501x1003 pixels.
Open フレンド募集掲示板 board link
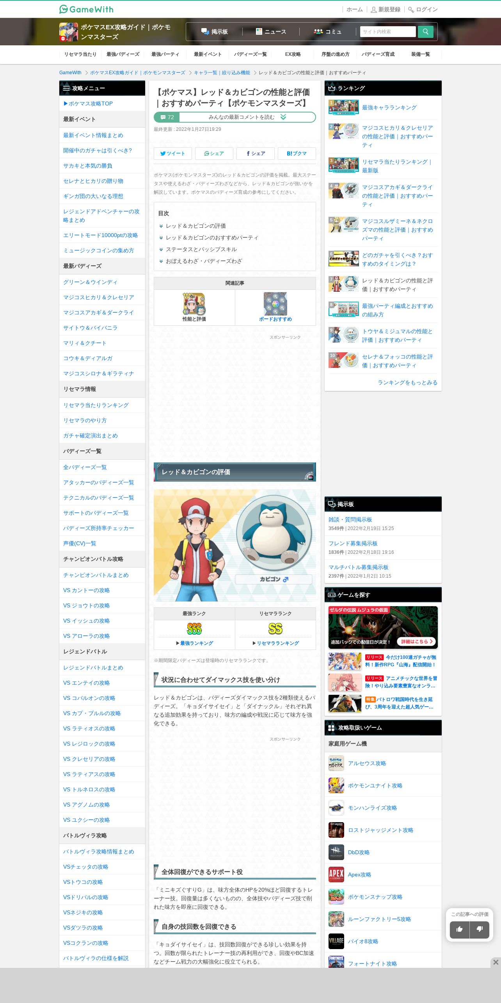(353, 543)
